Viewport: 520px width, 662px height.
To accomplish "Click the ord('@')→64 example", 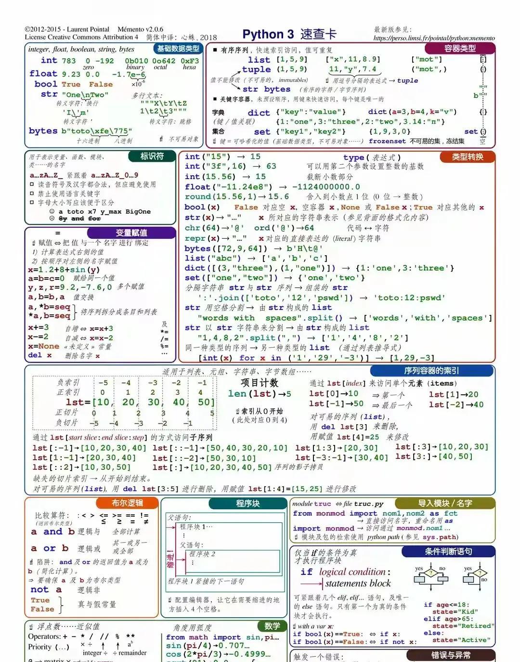I will [x=284, y=228].
